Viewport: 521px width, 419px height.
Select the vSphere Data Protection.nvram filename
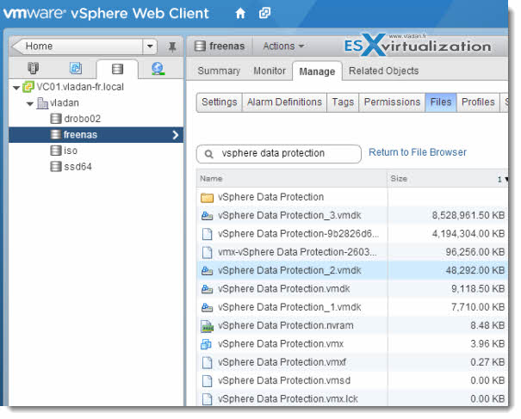coord(286,326)
